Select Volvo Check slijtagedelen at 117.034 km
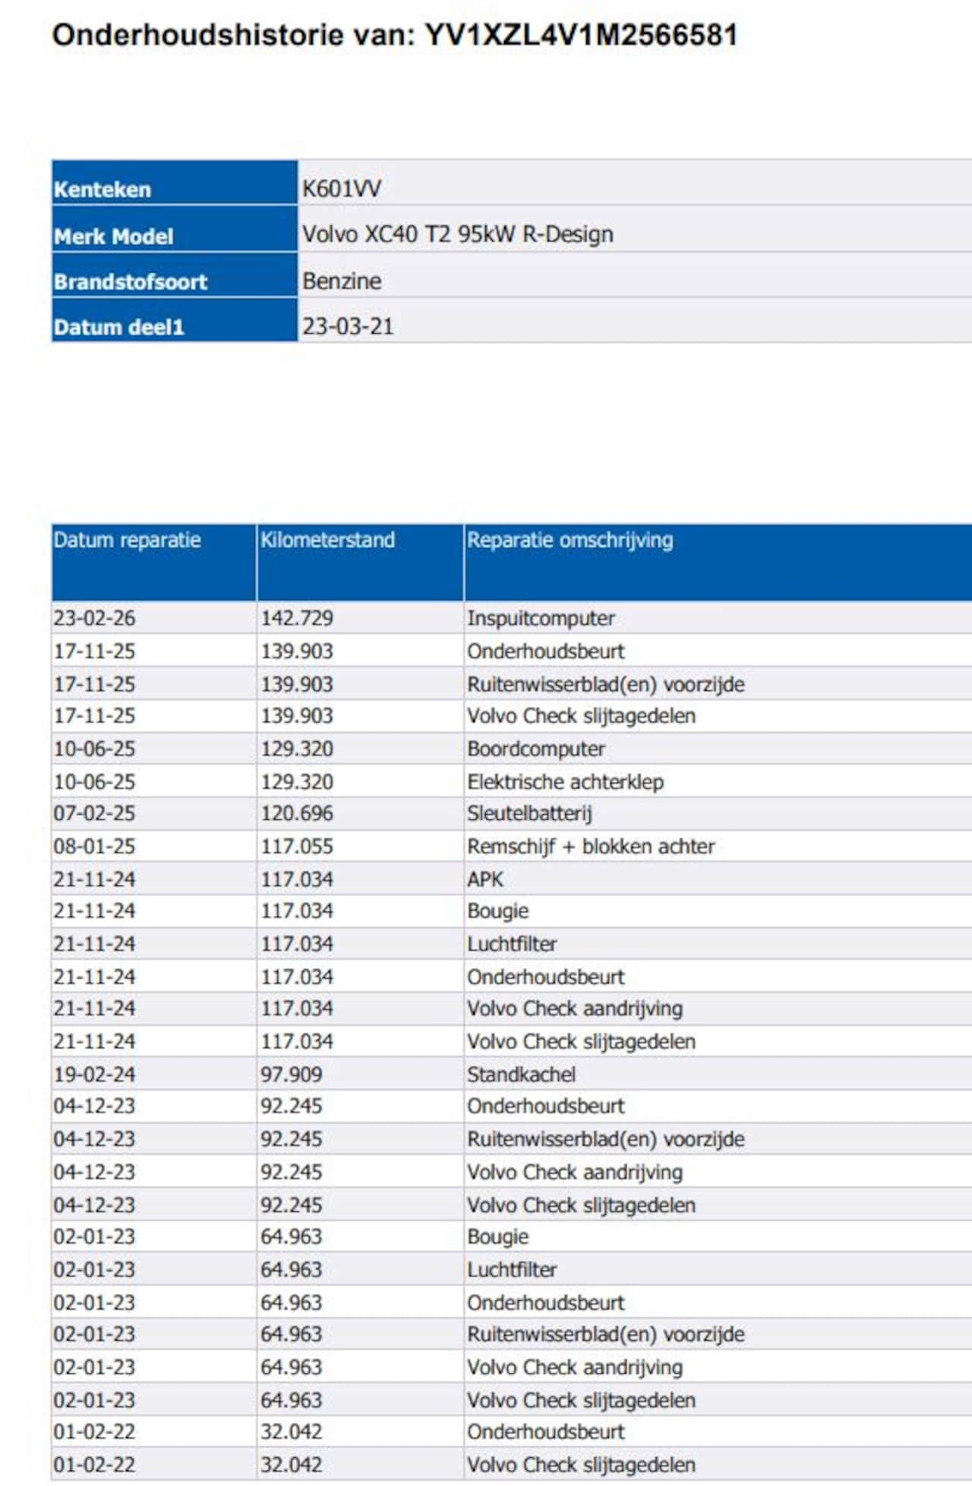This screenshot has height=1486, width=972. click(581, 1042)
